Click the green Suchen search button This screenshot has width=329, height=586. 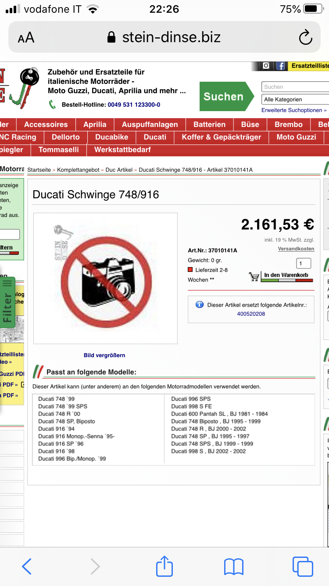[x=226, y=96]
